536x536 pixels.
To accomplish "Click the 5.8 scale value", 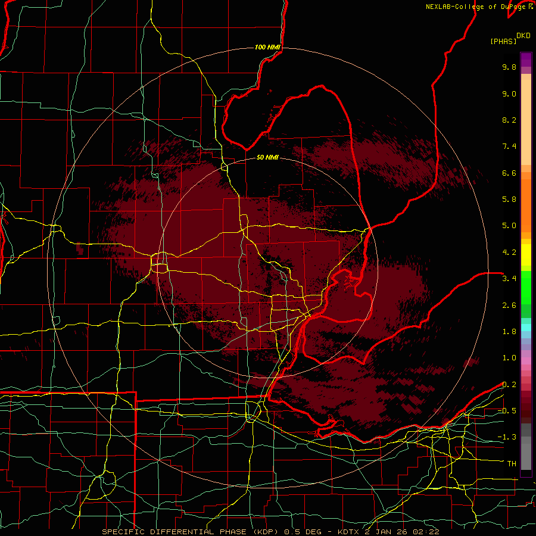I will coord(509,200).
